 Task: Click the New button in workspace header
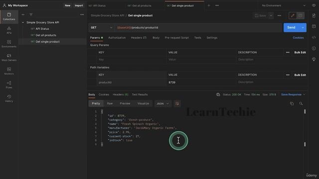(68, 5)
